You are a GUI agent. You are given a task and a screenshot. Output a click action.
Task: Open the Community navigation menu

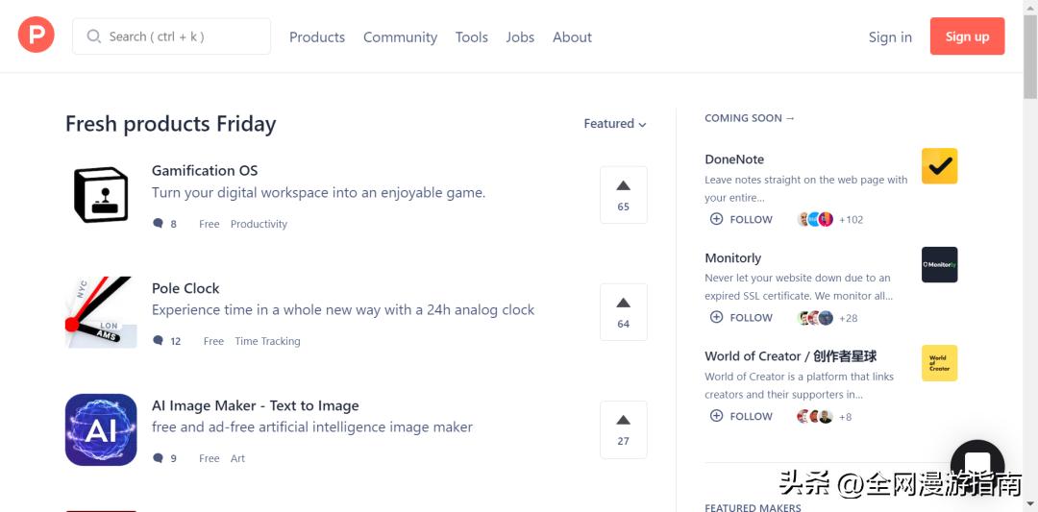400,37
